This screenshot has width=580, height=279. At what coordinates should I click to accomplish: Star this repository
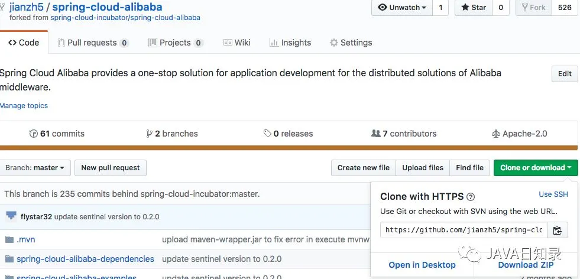click(474, 8)
